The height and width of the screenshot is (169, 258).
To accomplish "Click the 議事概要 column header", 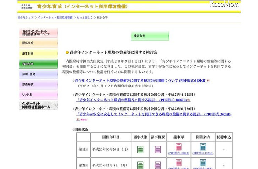I will pos(158,137).
